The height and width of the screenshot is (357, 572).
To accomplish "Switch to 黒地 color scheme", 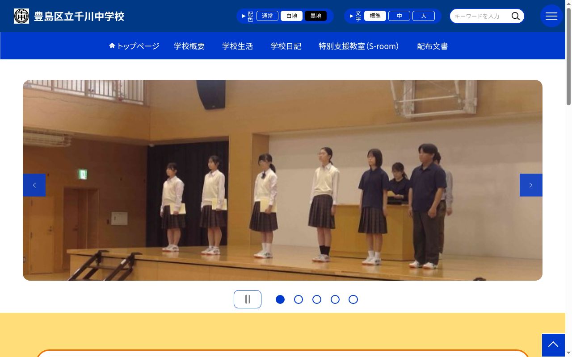I will click(315, 16).
